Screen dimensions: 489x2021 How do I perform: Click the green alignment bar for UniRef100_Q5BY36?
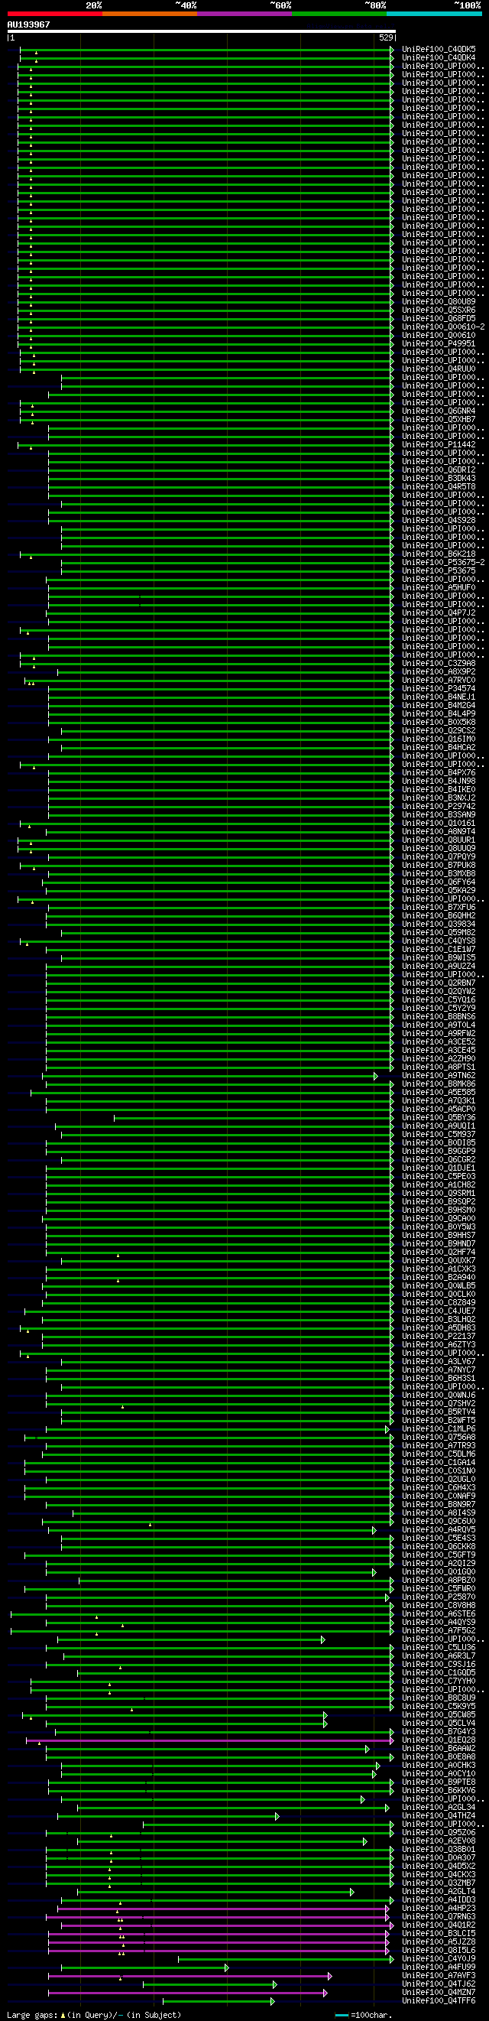pos(253,1118)
